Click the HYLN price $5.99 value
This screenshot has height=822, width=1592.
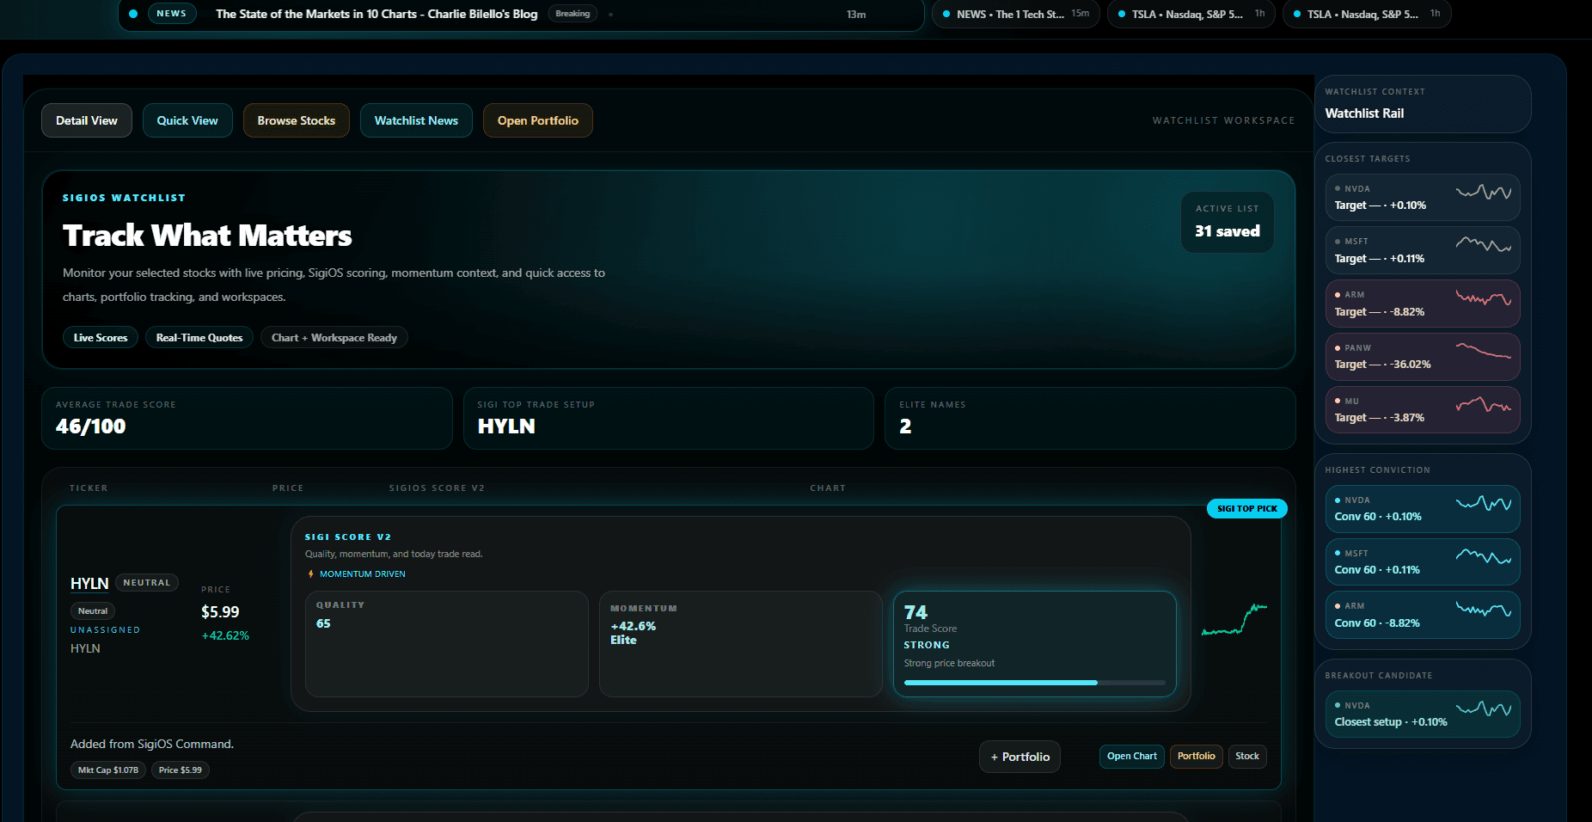(x=220, y=612)
